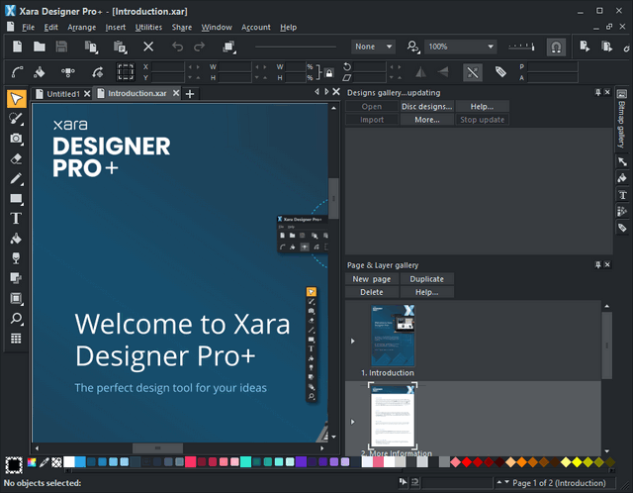Select the Transparency wine glass tool
The width and height of the screenshot is (633, 493).
pos(16,258)
